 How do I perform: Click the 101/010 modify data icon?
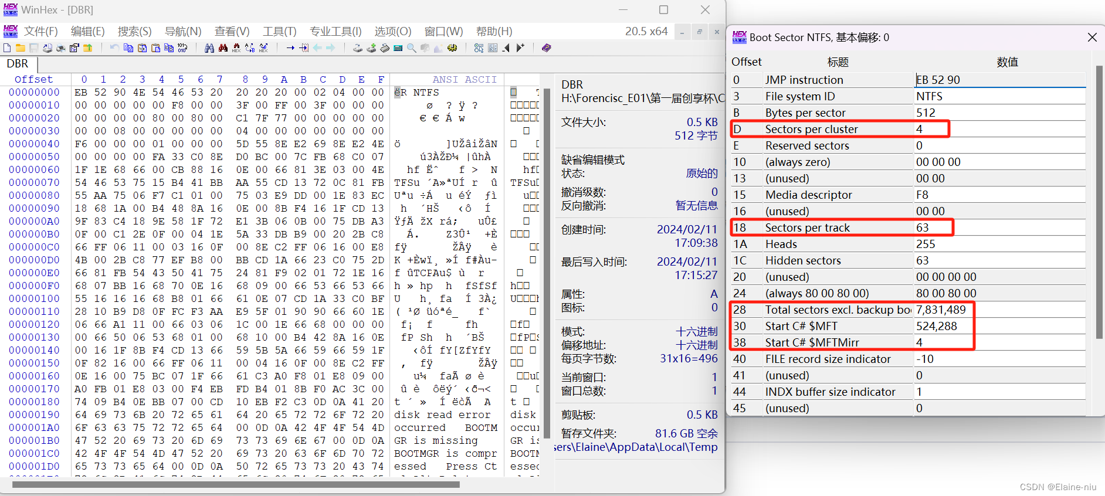pyautogui.click(x=182, y=48)
